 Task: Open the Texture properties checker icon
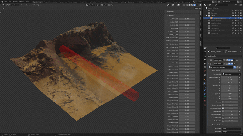(204, 105)
